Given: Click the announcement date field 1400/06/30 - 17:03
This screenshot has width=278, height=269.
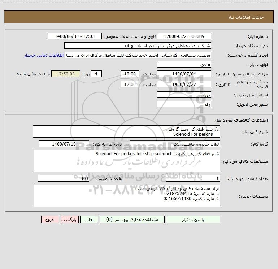Looking at the screenshot, I should pos(75,36).
